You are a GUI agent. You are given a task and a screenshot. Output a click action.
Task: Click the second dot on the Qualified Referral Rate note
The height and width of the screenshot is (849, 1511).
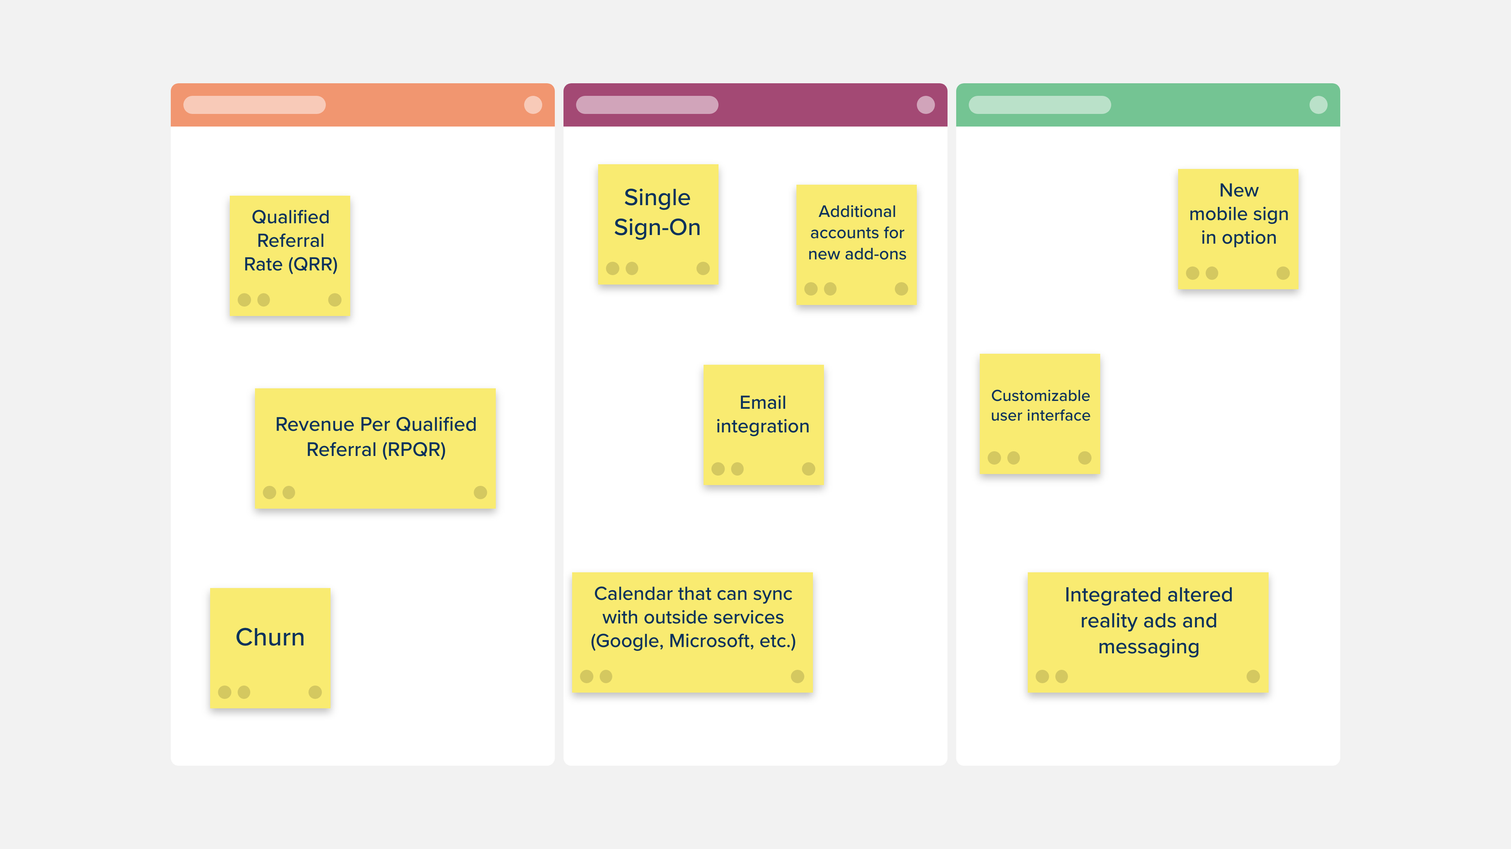(264, 300)
